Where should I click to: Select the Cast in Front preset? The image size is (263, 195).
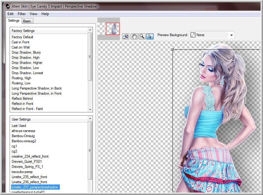[20, 42]
